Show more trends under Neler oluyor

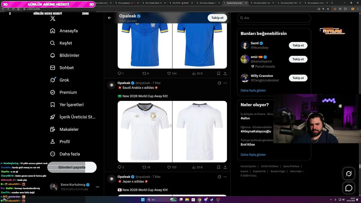click(x=253, y=155)
